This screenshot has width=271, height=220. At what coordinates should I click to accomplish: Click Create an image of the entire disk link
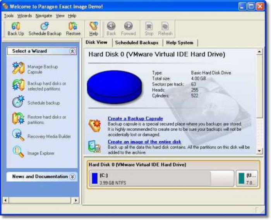[144, 142]
